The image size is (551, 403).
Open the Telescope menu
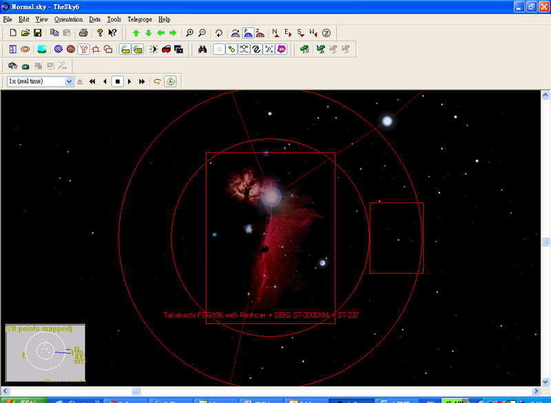(x=139, y=19)
